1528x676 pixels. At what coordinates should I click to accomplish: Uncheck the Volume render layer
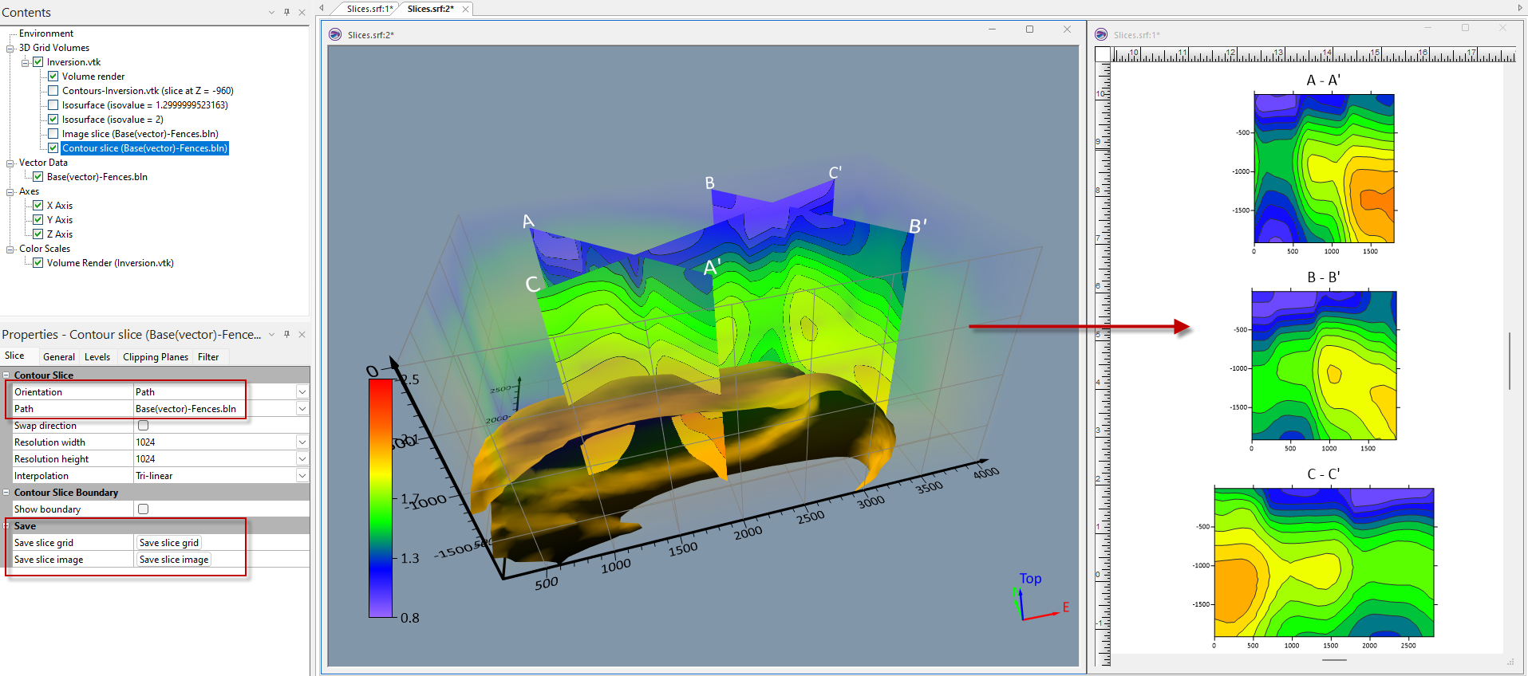coord(53,77)
